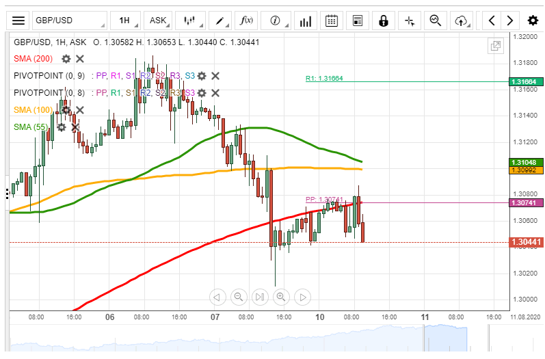545x359 pixels.
Task: Click the 1.30741 pivot price tag
Action: click(x=526, y=203)
